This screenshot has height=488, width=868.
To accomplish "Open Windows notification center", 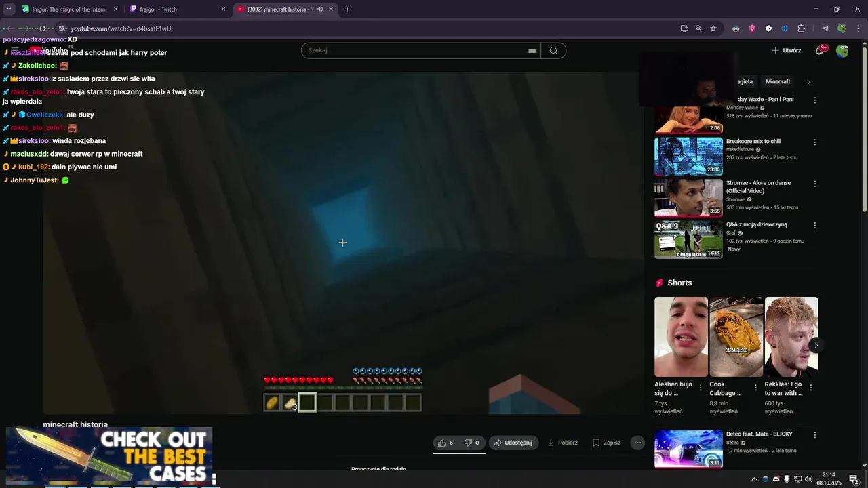I will pos(854,479).
